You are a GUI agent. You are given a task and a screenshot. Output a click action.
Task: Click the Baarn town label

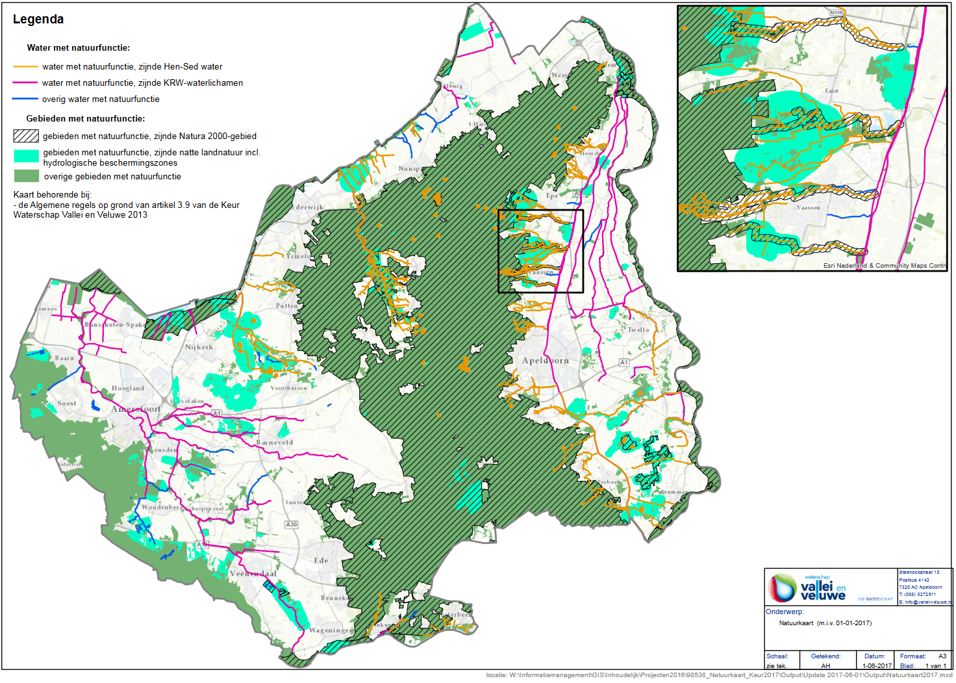coord(64,358)
